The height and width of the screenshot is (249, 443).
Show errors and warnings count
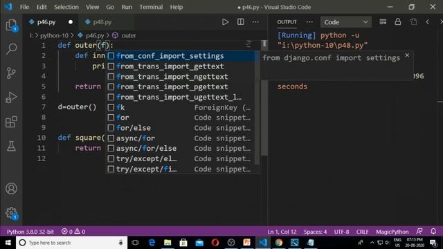73,232
